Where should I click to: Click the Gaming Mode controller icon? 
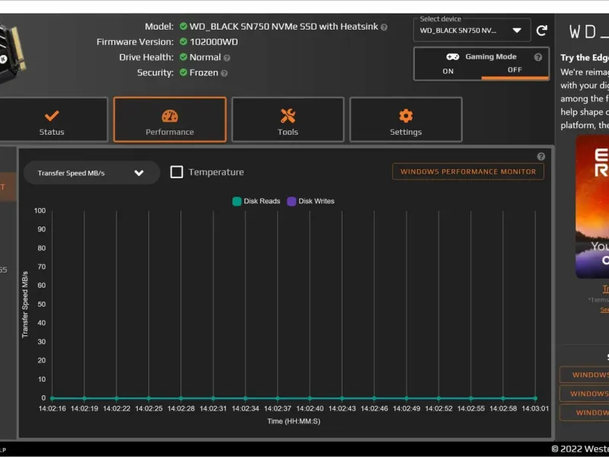pos(452,56)
